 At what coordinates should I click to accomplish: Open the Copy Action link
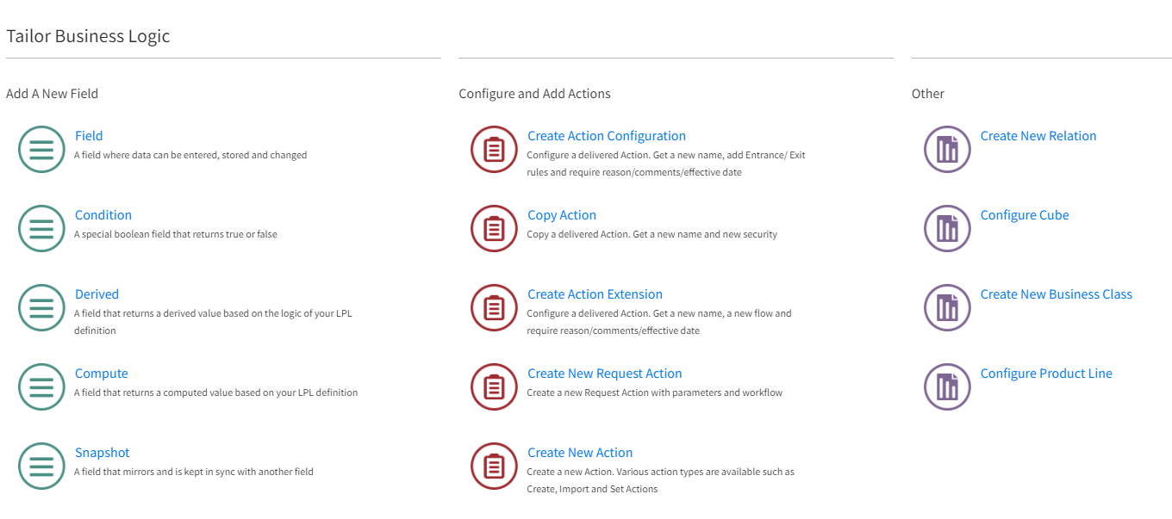tap(562, 215)
